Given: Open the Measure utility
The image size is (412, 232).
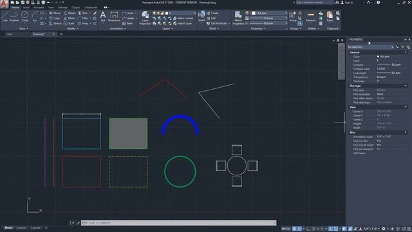Looking at the screenshot, I should (310, 17).
